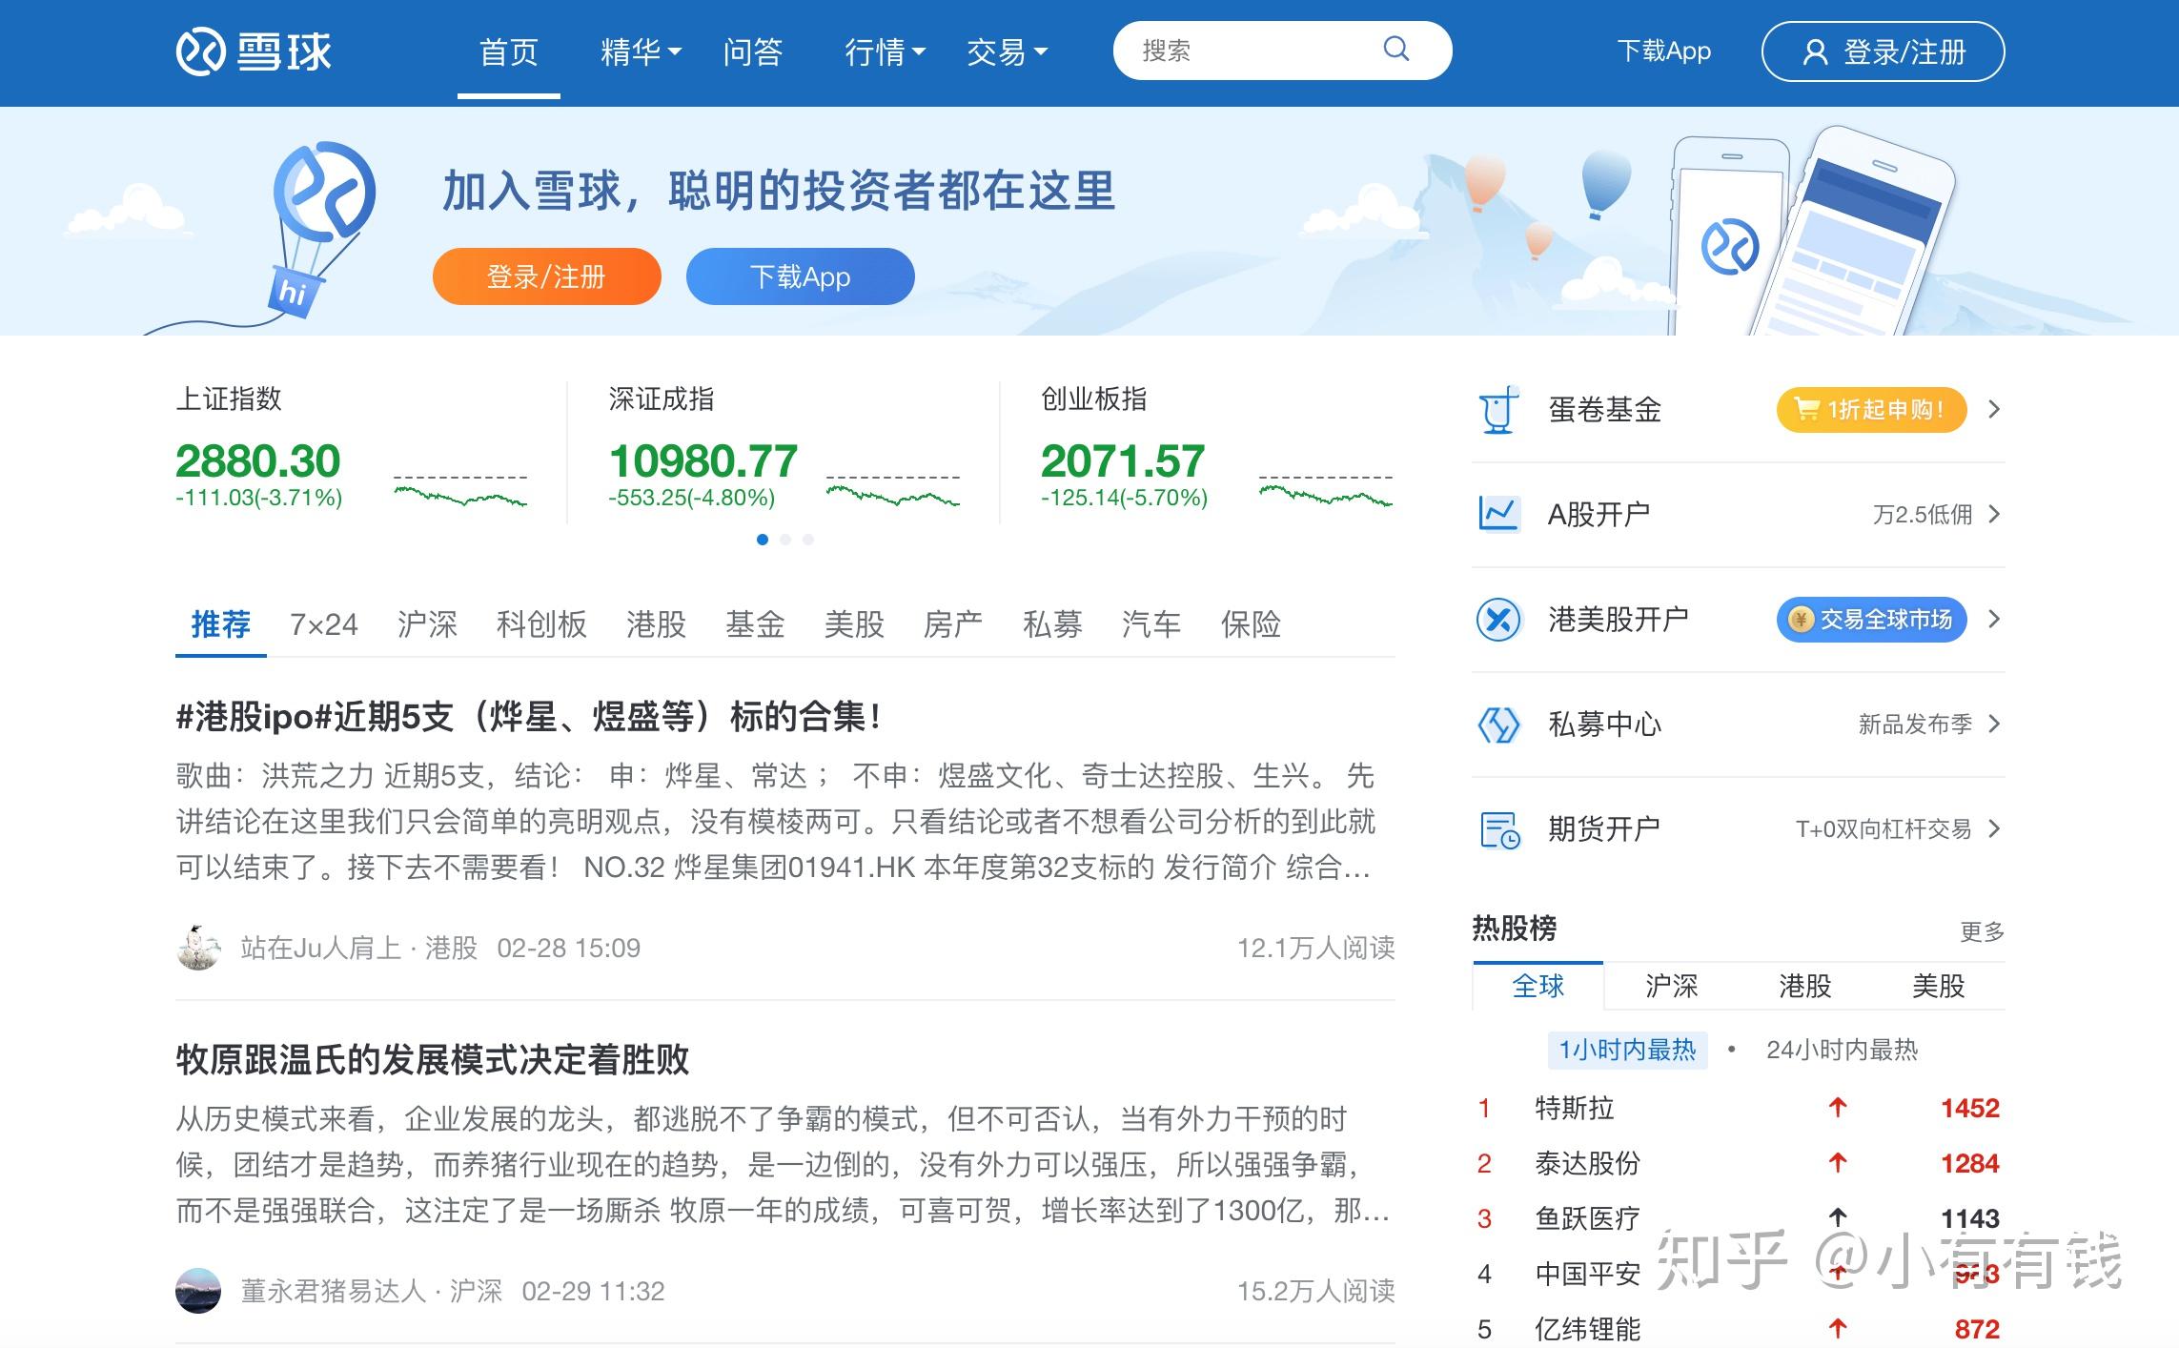Select second carousel dot under indices
Viewport: 2179px width, 1348px height.
(x=785, y=540)
